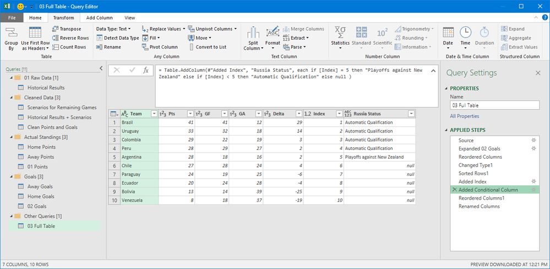This screenshot has width=550, height=269.
Task: Select the Historical Results query
Action: coord(46,88)
